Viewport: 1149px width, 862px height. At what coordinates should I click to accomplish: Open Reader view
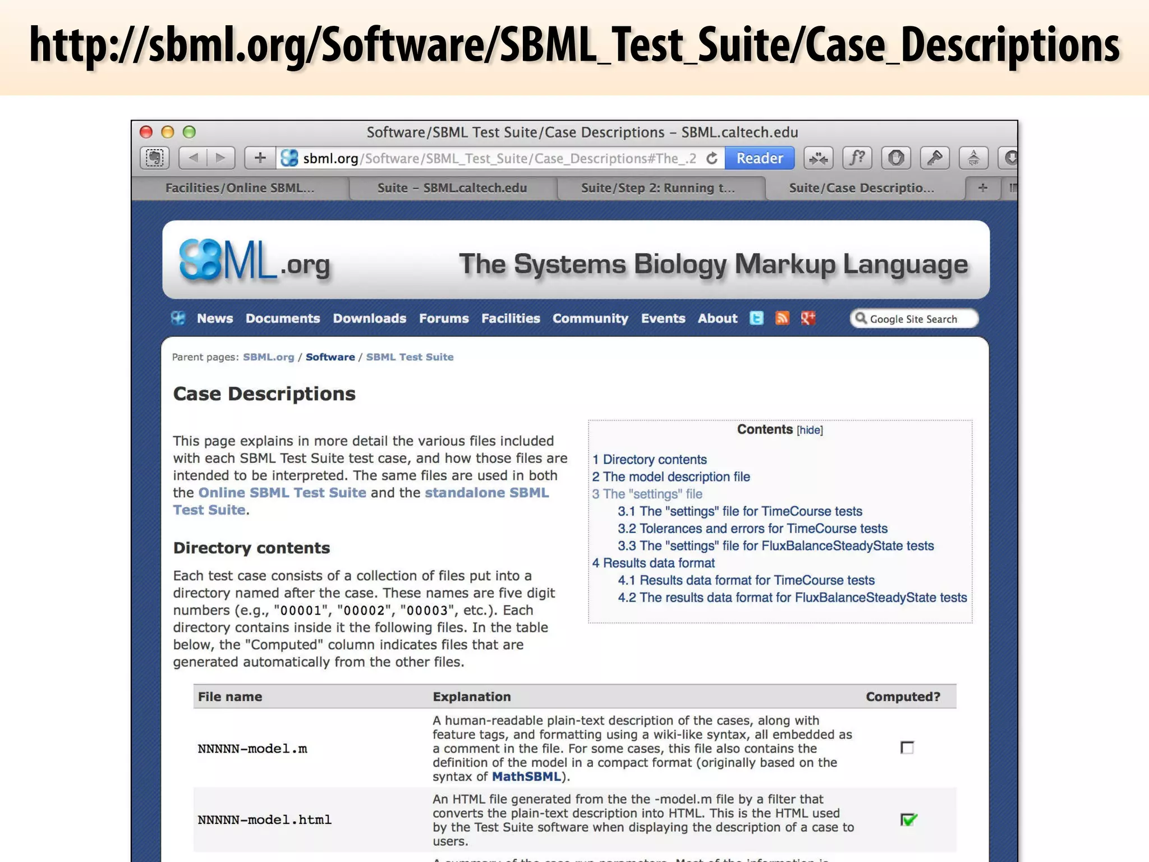760,158
